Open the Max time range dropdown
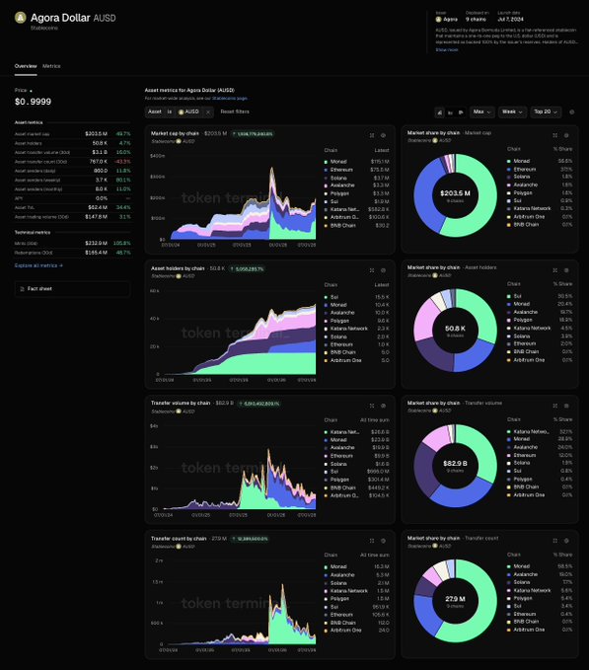 tap(481, 112)
